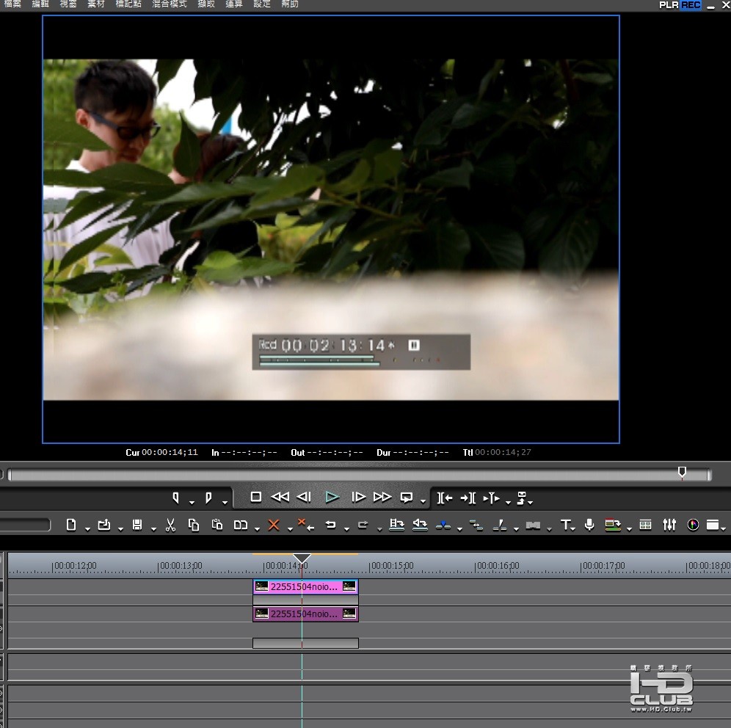Screen dimensions: 731x728
Task: Click the Out timecode field
Action: click(x=335, y=453)
